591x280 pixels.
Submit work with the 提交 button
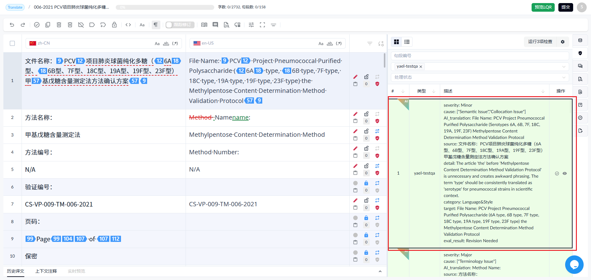[x=566, y=7]
